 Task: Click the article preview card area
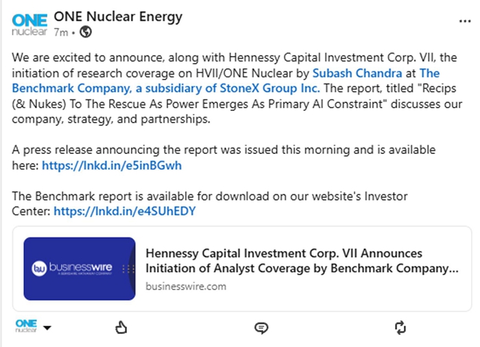[x=242, y=269]
